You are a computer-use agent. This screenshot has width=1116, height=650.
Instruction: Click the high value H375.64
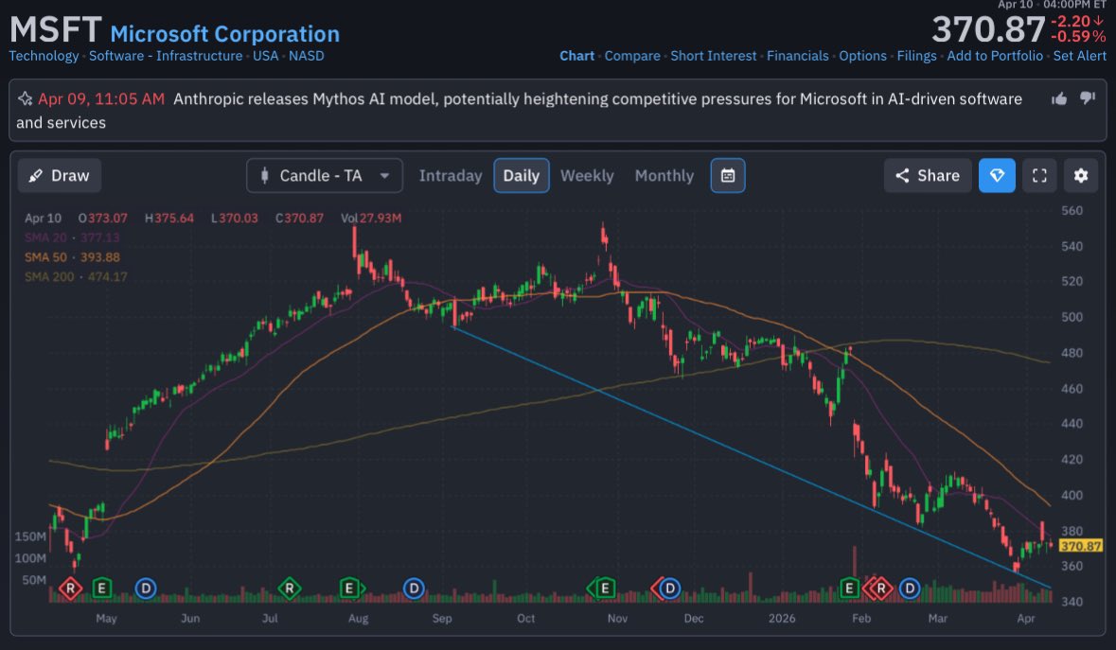point(168,219)
